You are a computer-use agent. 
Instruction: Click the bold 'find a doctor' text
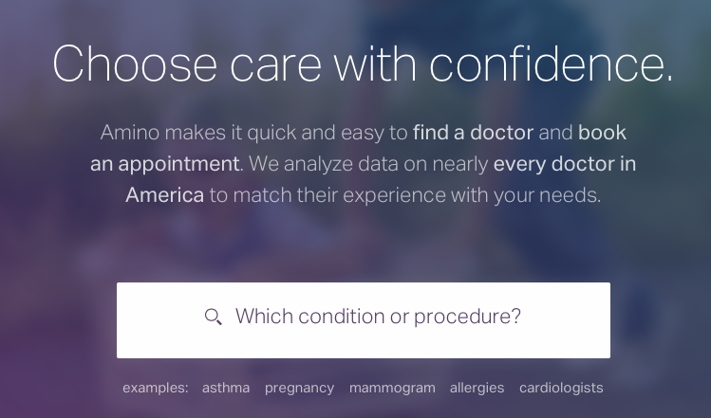473,133
